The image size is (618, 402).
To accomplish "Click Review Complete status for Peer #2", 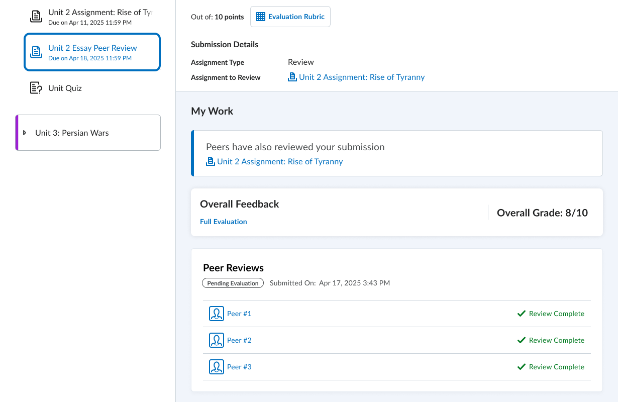I will pos(556,340).
